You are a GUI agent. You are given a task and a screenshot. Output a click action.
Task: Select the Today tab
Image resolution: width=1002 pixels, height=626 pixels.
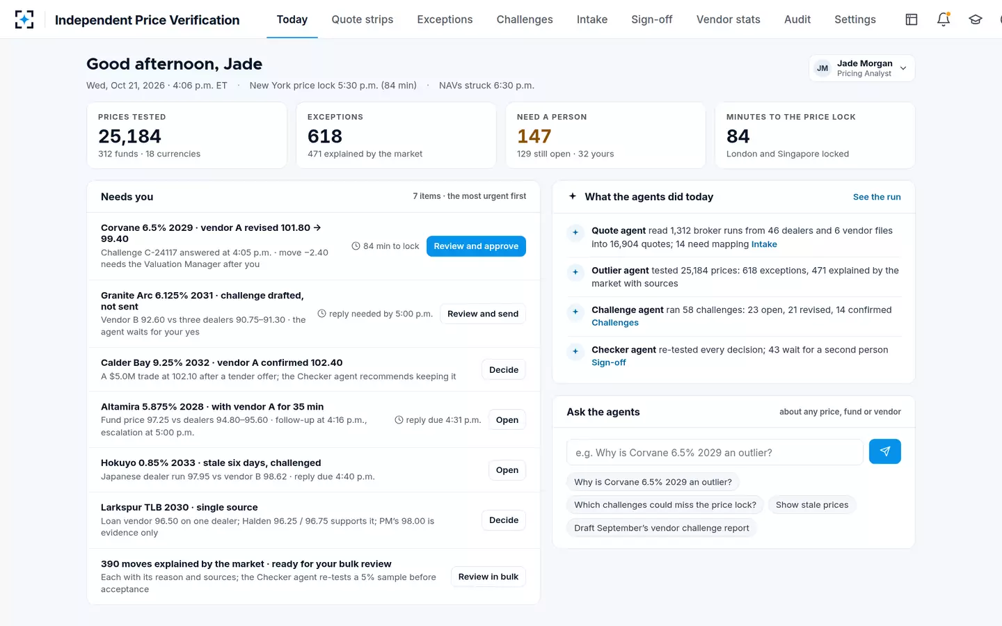(292, 19)
